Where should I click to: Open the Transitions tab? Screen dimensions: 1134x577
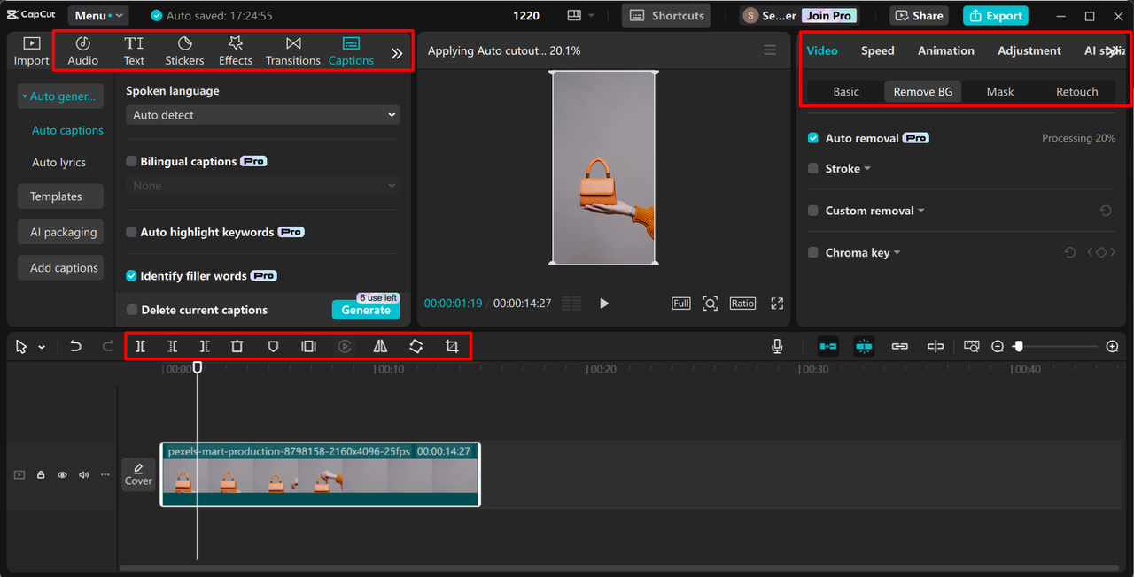[x=293, y=51]
